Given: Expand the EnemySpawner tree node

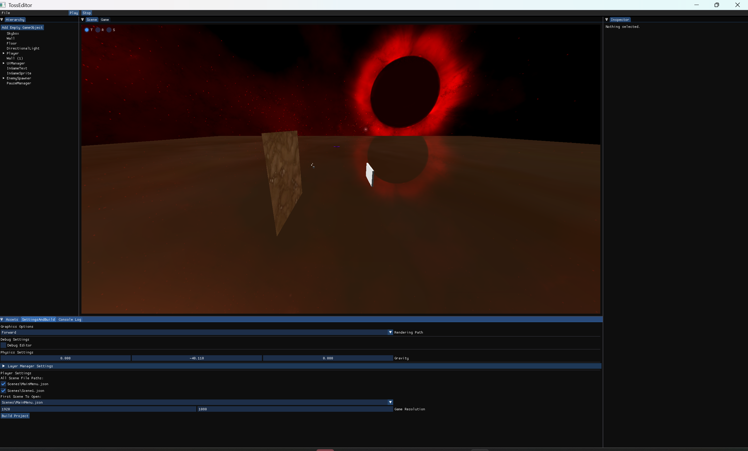Looking at the screenshot, I should pos(4,78).
